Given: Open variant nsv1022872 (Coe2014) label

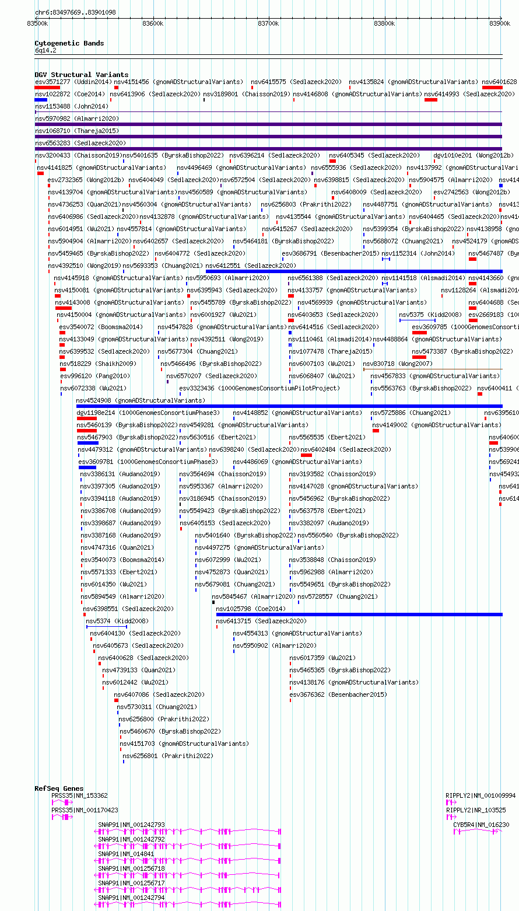Looking at the screenshot, I should pyautogui.click(x=70, y=94).
